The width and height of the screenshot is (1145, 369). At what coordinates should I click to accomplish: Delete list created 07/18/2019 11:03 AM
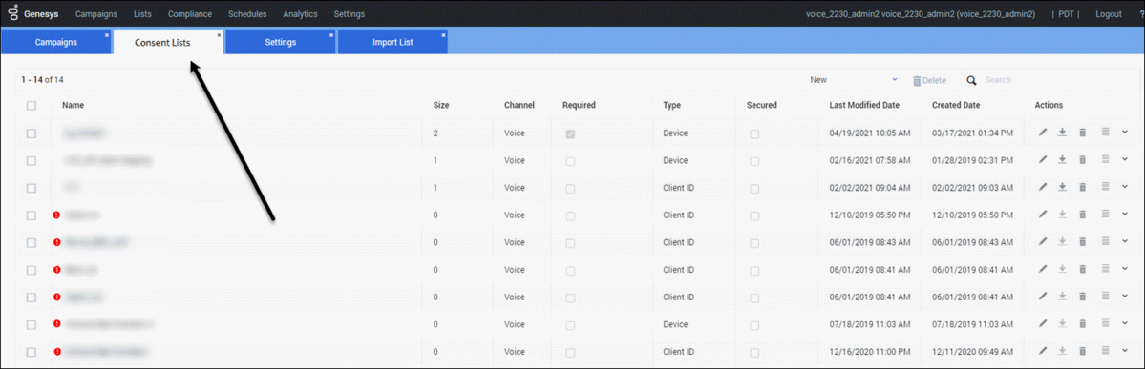pyautogui.click(x=1083, y=324)
